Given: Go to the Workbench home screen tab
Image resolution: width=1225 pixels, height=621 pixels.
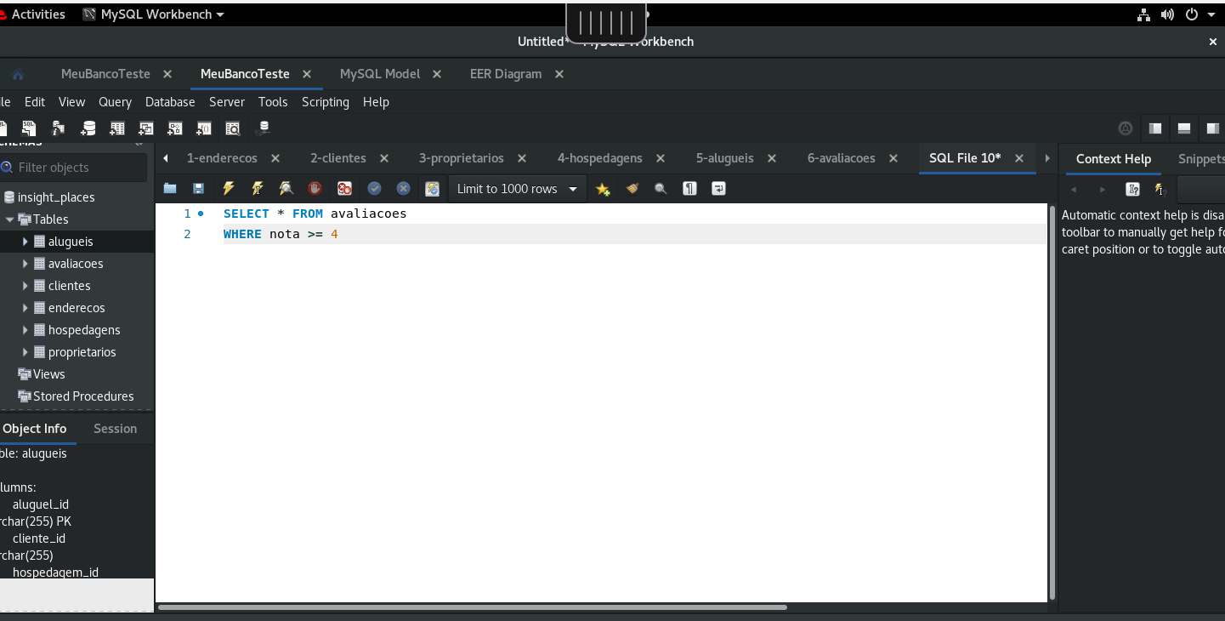Looking at the screenshot, I should pos(19,74).
